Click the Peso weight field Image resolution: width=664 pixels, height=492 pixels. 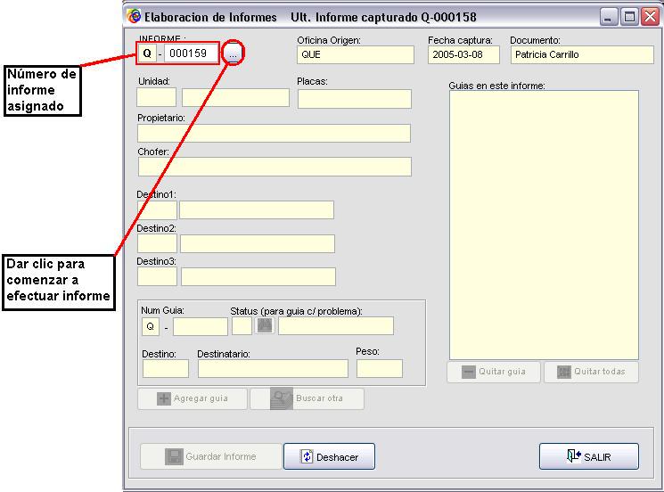pos(379,369)
